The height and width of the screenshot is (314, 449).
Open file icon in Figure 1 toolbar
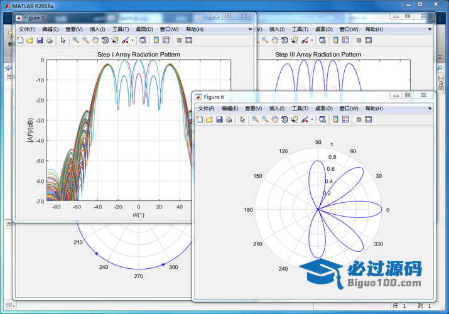pyautogui.click(x=30, y=40)
